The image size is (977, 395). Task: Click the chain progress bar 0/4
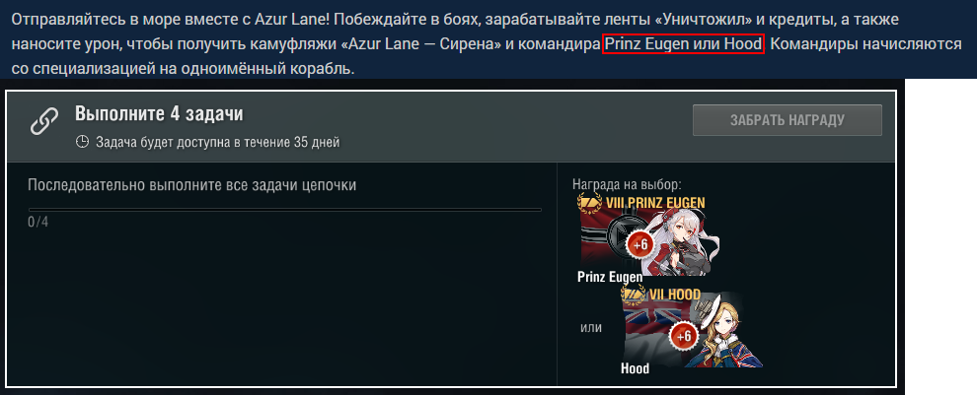[285, 210]
